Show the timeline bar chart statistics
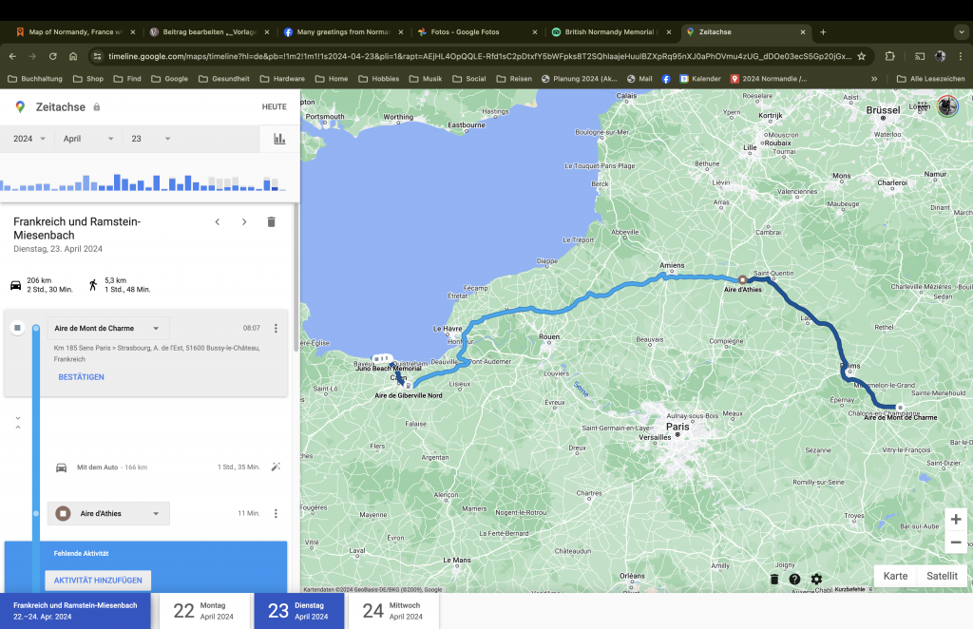 280,139
